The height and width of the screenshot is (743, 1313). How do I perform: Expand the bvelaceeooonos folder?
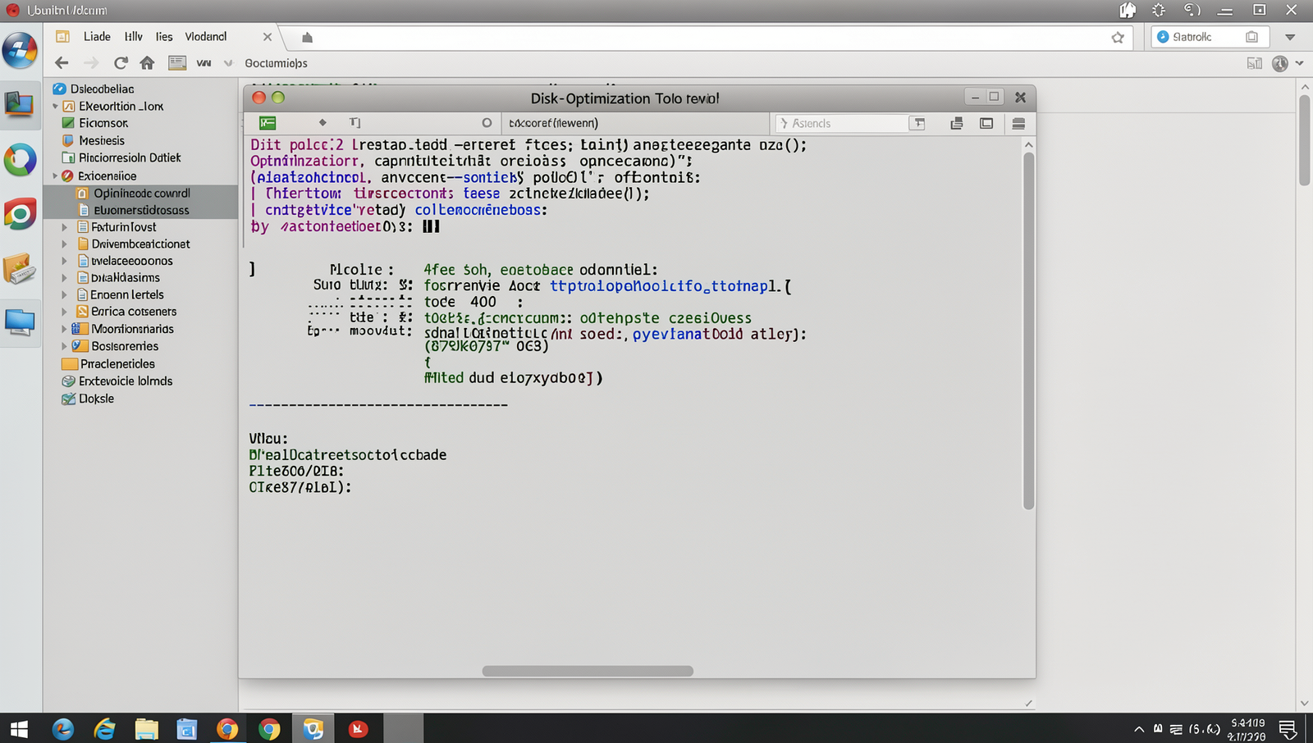pos(65,261)
